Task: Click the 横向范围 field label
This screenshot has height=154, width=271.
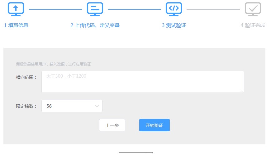Action: pyautogui.click(x=26, y=77)
